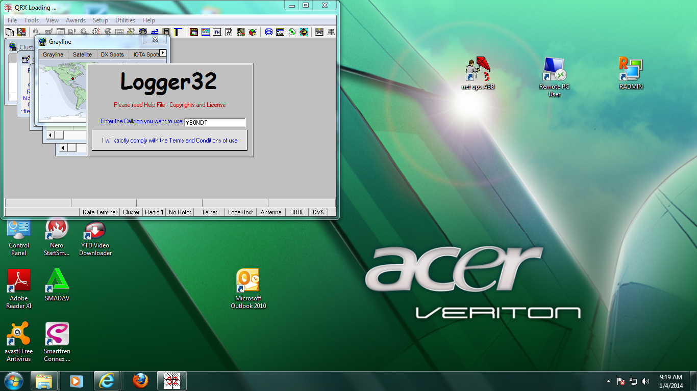
Task: Click No Rotor in the status bar
Action: pos(180,212)
